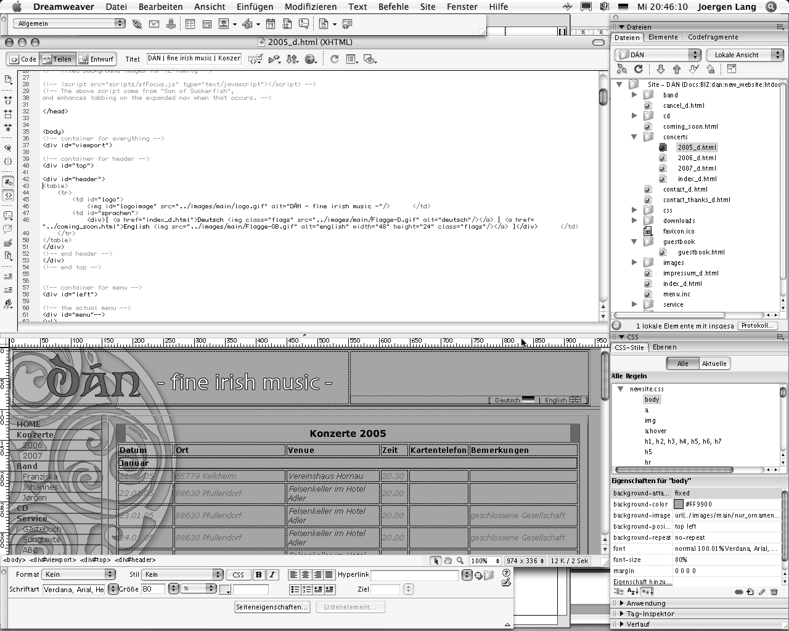Click point-to-file icon beside Hyperlink field

click(x=478, y=575)
